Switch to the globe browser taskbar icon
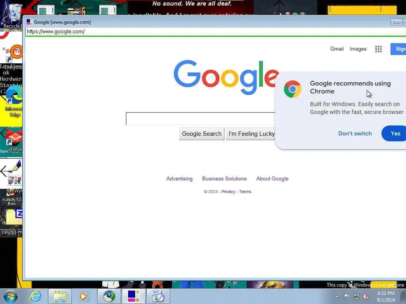406x304 pixels. tap(109, 296)
